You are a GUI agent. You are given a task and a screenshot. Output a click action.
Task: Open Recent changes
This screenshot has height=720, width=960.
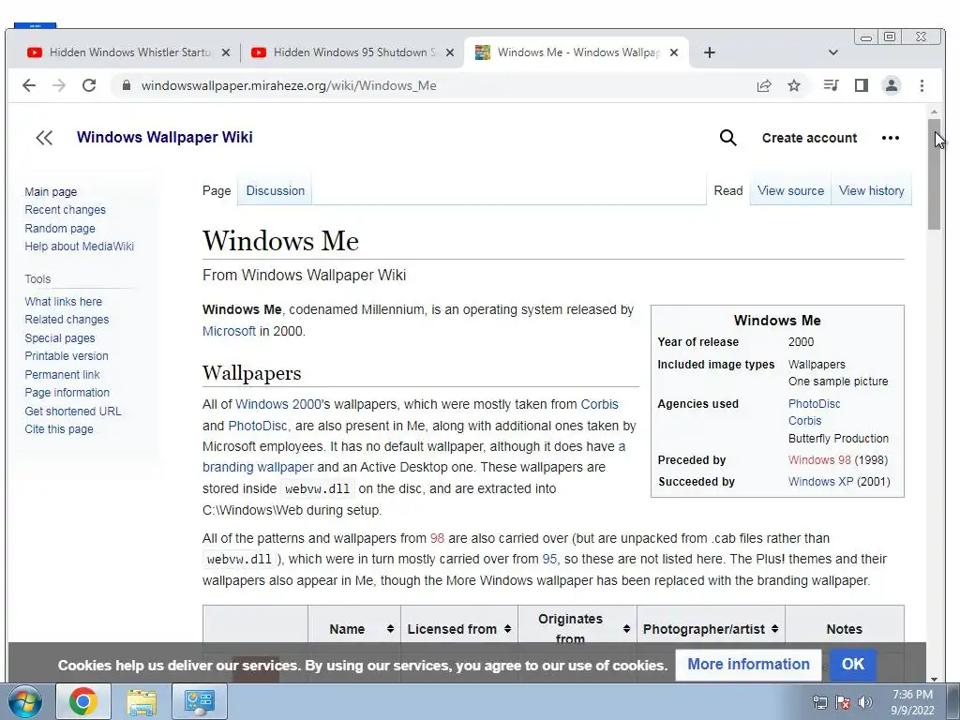point(65,209)
